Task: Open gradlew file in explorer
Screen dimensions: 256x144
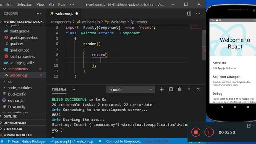Action: tap(16, 44)
